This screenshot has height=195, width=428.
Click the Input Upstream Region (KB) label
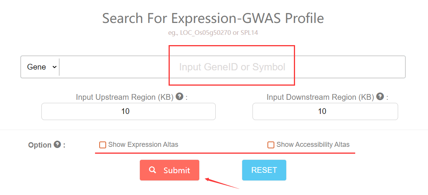[x=125, y=97]
